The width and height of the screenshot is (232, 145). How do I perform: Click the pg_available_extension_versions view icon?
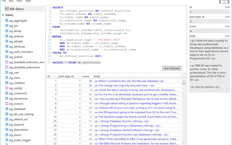click(x=7, y=62)
